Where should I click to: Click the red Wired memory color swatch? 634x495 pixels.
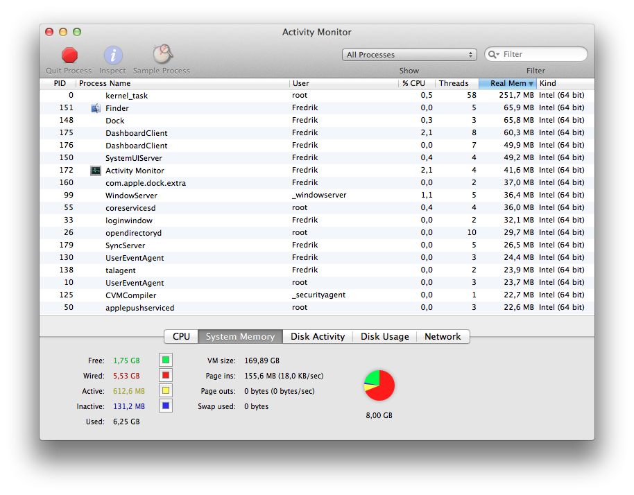166,375
